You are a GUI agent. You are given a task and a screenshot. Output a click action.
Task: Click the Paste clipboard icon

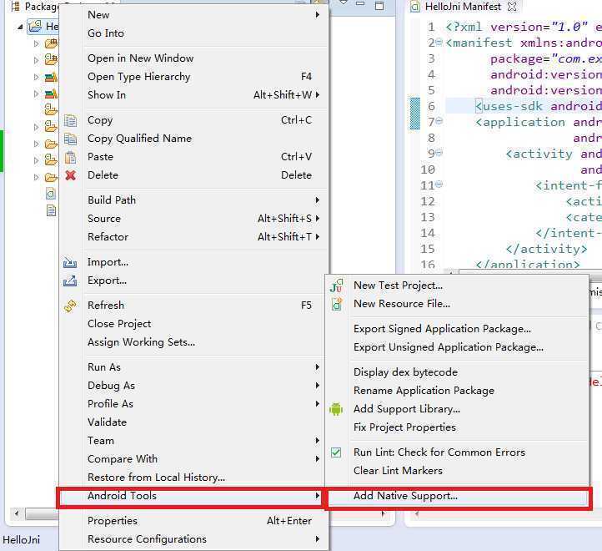[x=70, y=157]
